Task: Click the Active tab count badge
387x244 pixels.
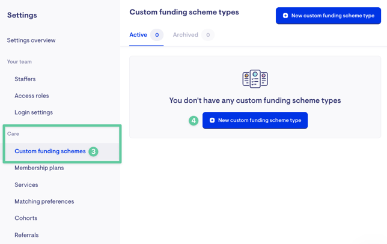Action: 157,35
